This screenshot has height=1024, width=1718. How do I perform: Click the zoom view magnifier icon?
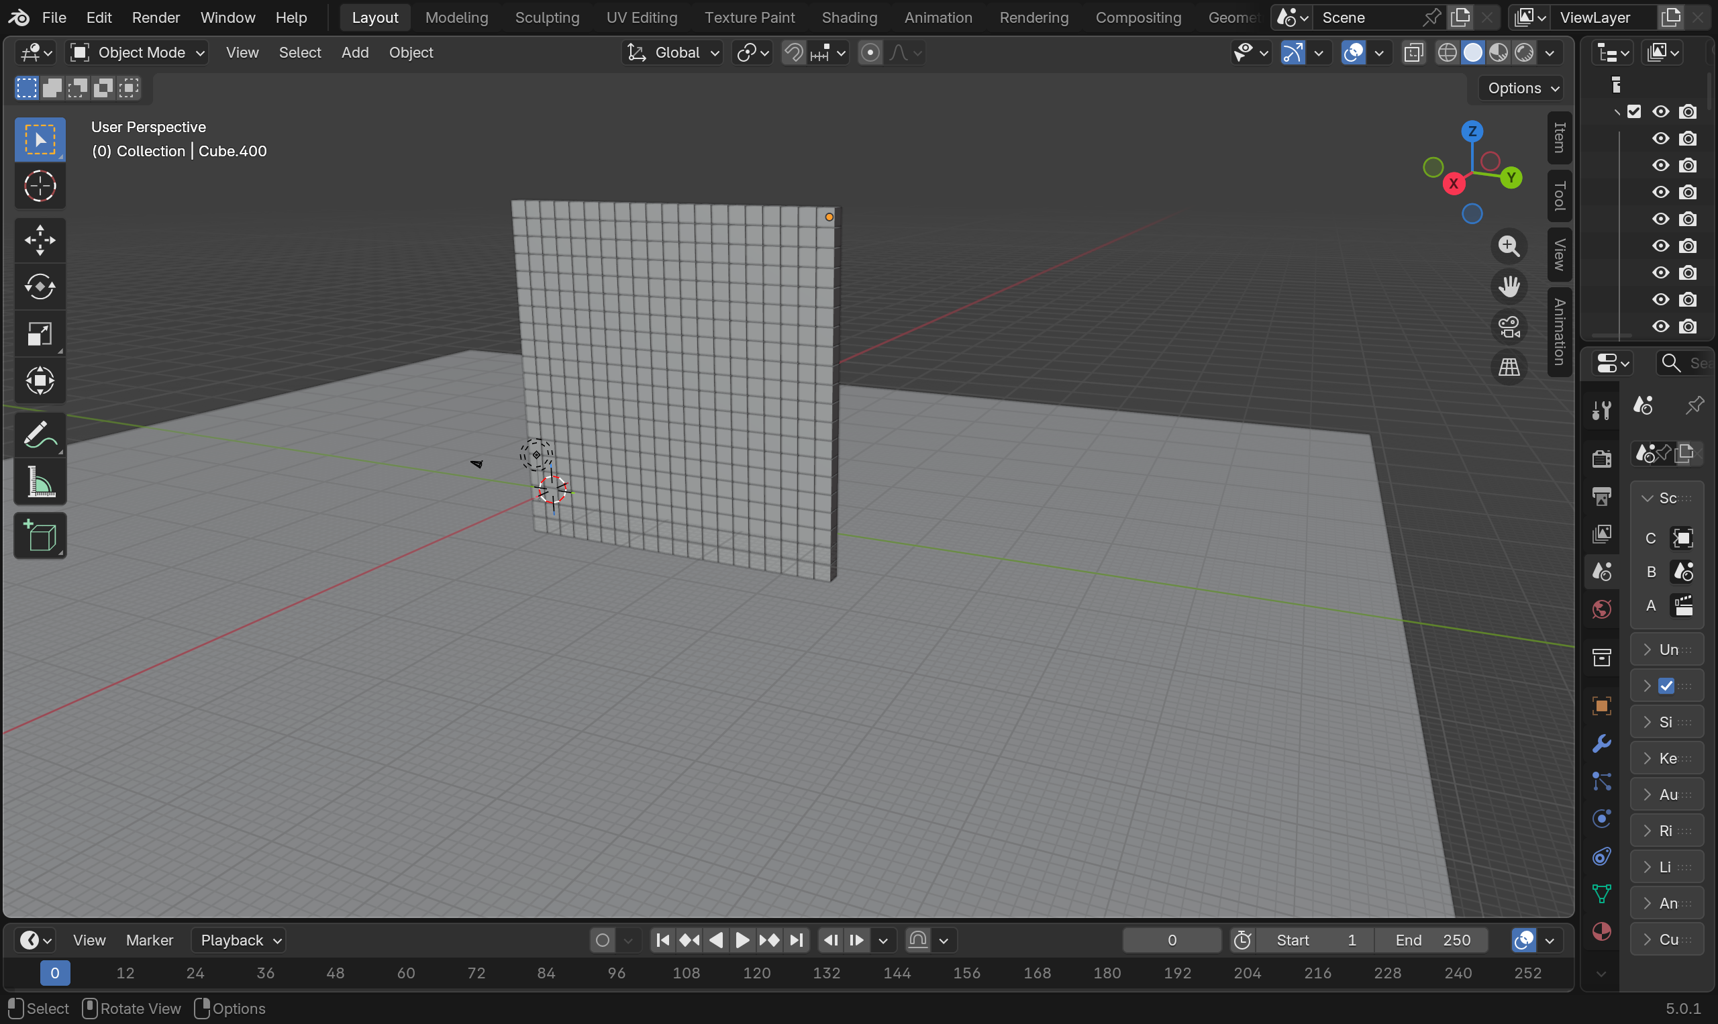pos(1509,246)
